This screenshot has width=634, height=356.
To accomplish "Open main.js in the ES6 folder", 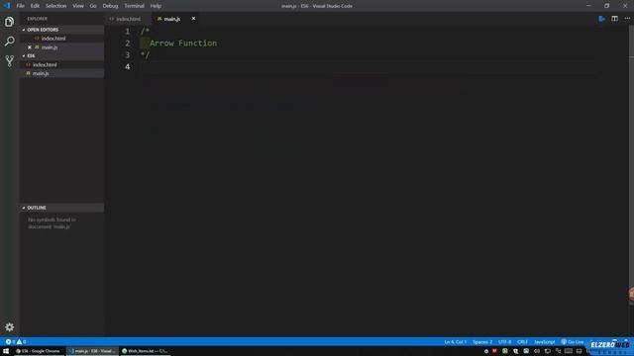I will pos(41,73).
